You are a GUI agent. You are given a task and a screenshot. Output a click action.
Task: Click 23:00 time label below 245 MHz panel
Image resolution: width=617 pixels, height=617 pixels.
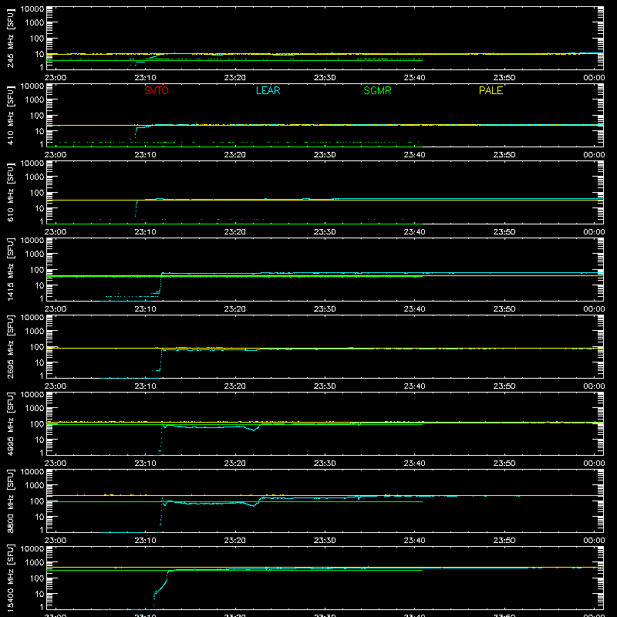coord(55,78)
